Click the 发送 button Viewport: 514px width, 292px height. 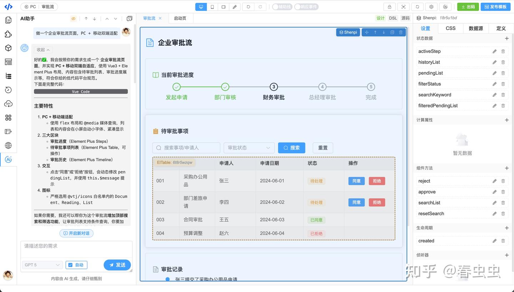coord(117,265)
